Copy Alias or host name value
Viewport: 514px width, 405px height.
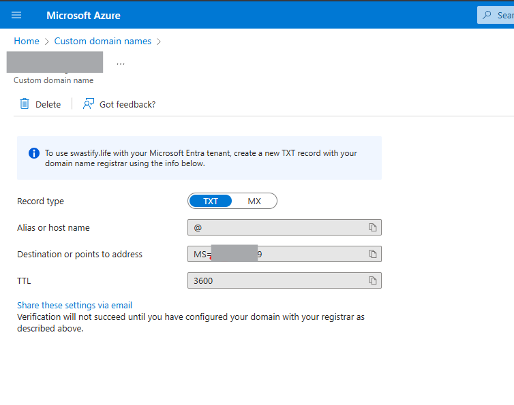(x=373, y=227)
